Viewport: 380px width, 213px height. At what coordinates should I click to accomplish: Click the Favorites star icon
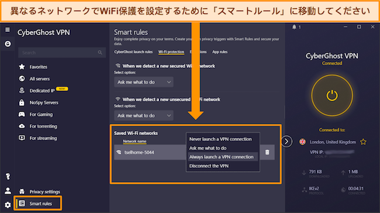click(x=22, y=67)
